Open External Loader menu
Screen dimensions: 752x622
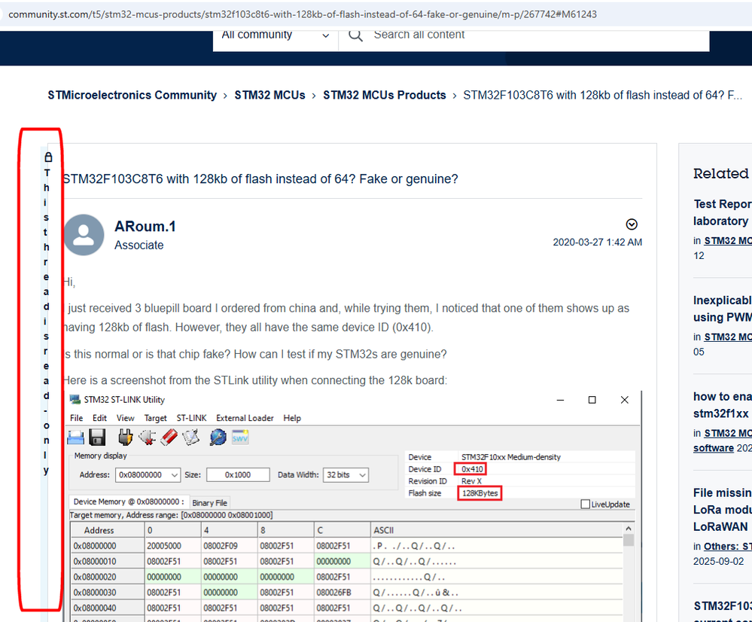tap(245, 418)
